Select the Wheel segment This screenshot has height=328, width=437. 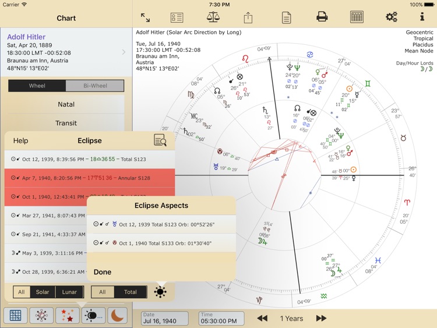[x=37, y=86]
